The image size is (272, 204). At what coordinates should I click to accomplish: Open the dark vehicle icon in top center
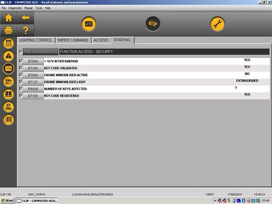(x=153, y=24)
